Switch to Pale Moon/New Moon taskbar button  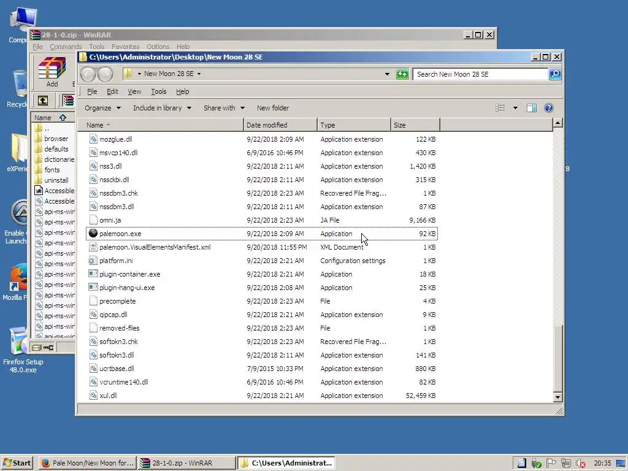(87, 463)
